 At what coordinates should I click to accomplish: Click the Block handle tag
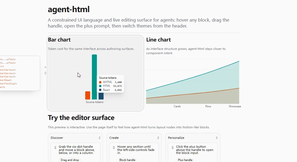(127, 160)
